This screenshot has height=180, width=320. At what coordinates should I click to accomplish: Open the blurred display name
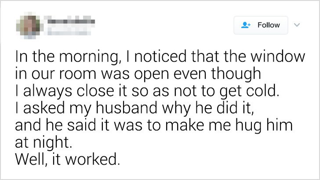click(x=71, y=21)
